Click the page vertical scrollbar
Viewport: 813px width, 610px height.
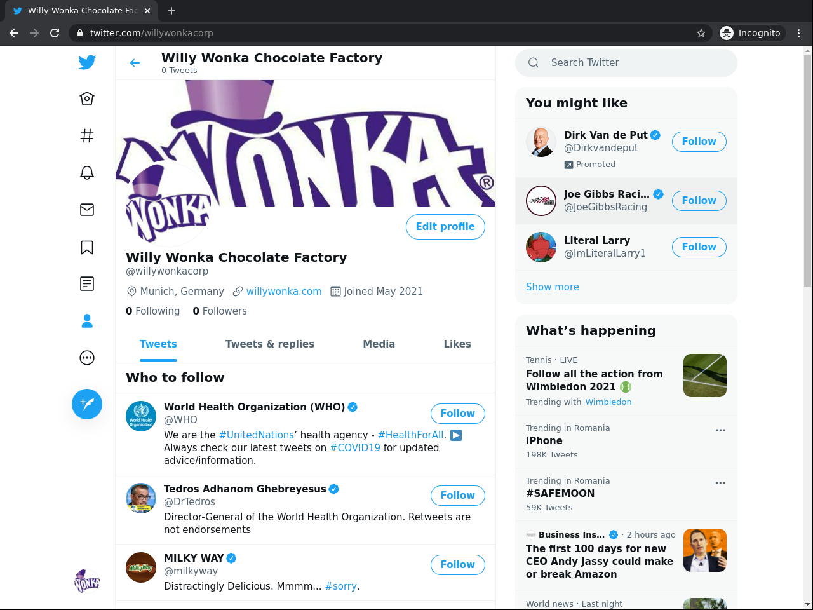coord(807,172)
